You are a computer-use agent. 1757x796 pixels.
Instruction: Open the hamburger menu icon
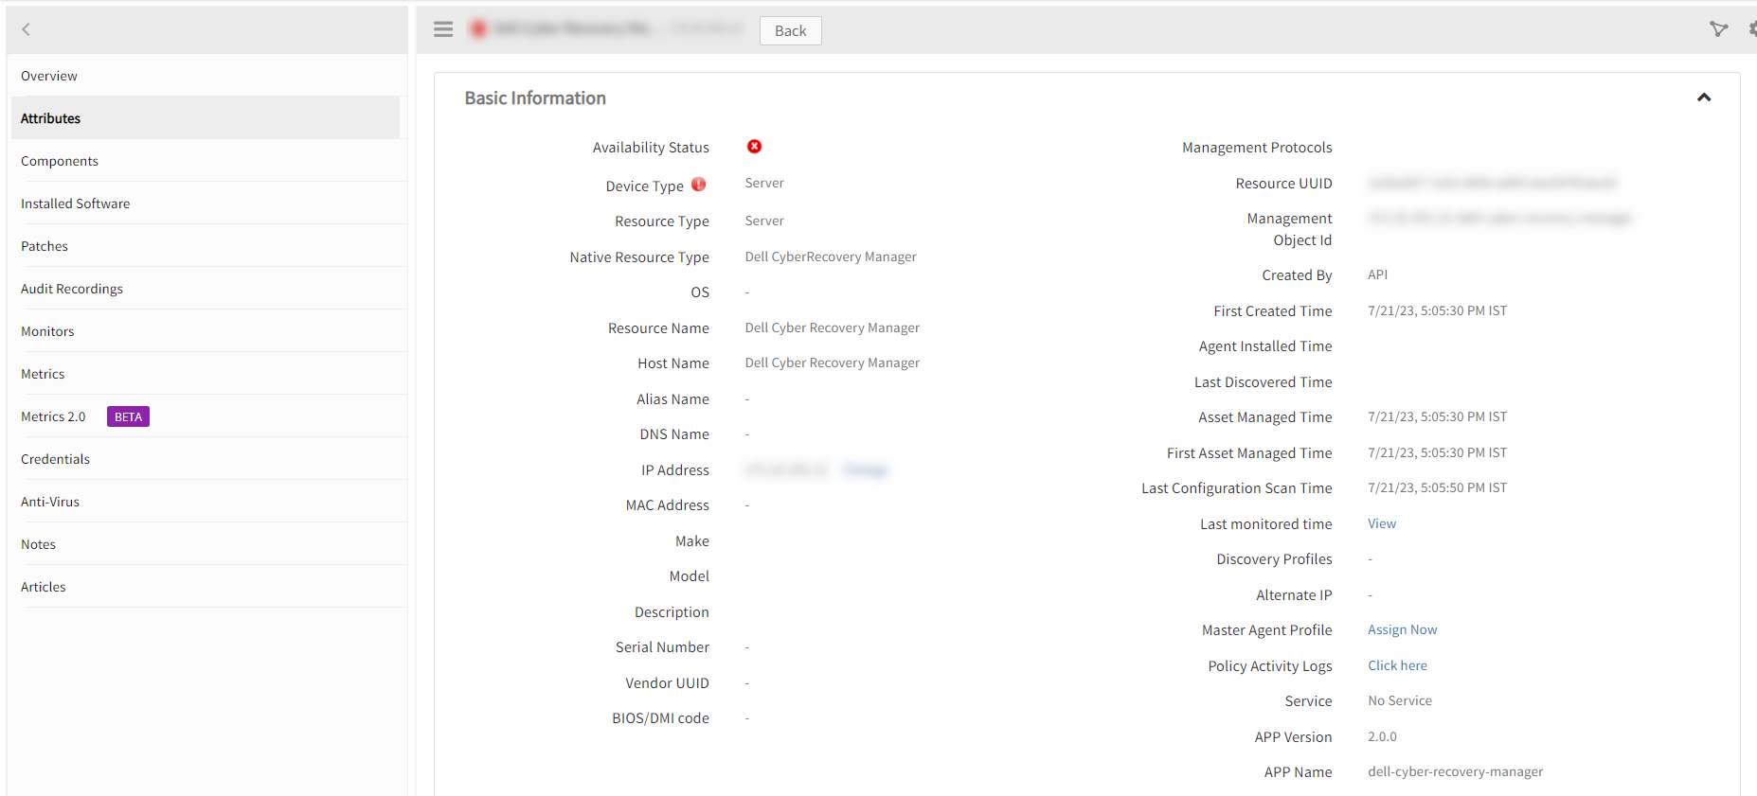coord(443,29)
